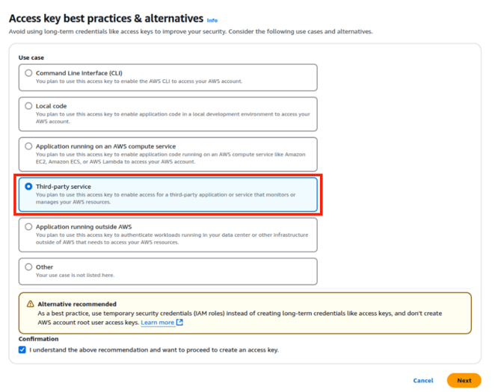Click the 'I understand the above recommendation' label text

154,349
